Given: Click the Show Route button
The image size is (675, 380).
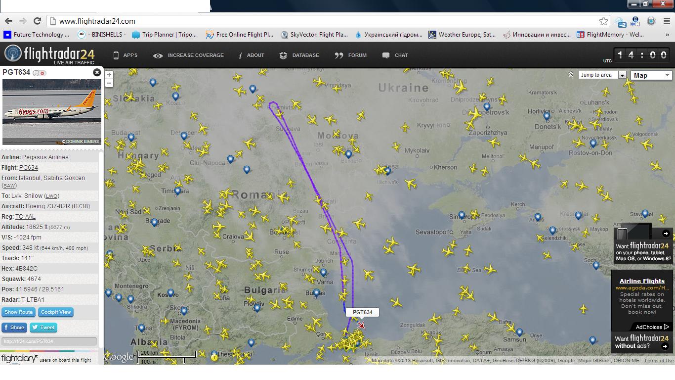Looking at the screenshot, I should coord(18,312).
